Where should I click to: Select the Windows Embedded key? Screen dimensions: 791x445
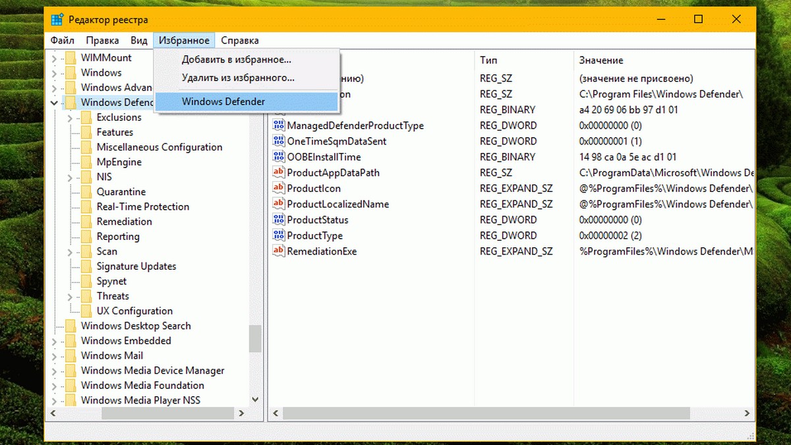pos(126,341)
